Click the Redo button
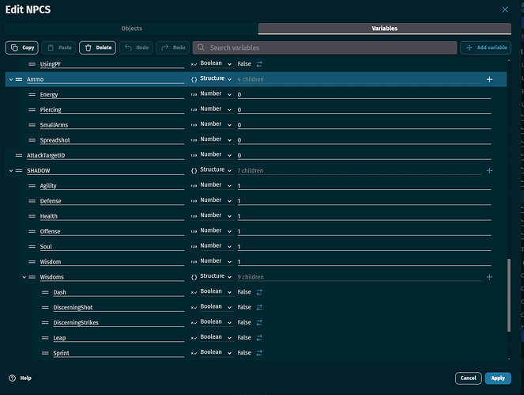This screenshot has width=524, height=395. (x=173, y=47)
